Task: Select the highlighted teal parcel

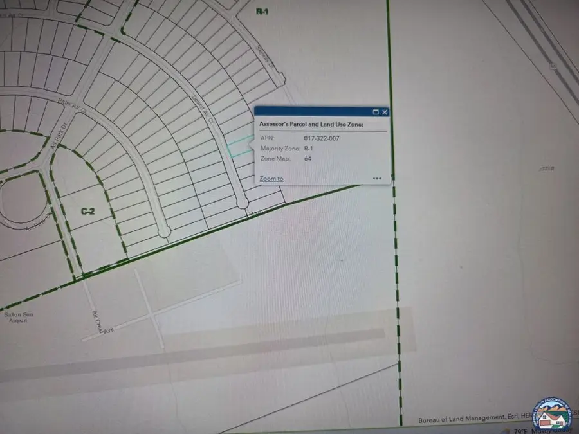Action: coord(239,147)
